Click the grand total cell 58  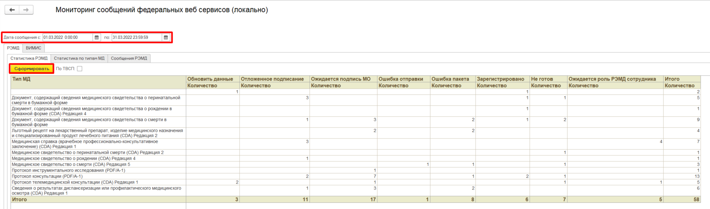coord(696,200)
